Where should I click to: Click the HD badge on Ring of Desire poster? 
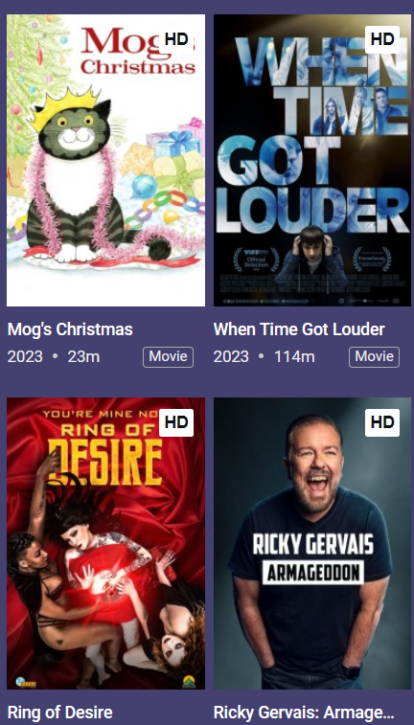(x=176, y=422)
